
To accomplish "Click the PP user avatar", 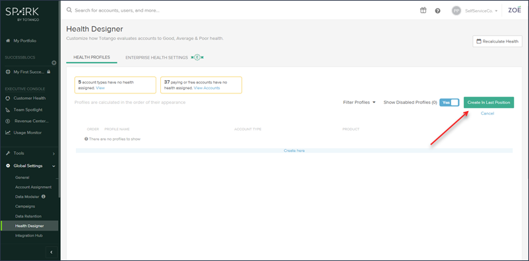I will pos(456,11).
